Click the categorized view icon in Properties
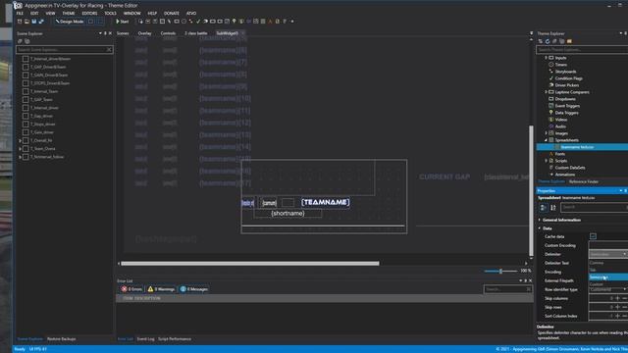Image resolution: width=628 pixels, height=353 pixels. (x=544, y=207)
